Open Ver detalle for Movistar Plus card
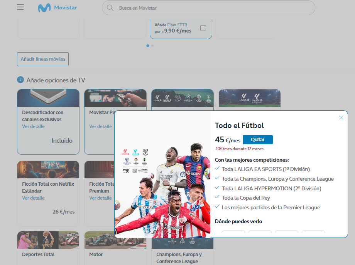 (100, 127)
